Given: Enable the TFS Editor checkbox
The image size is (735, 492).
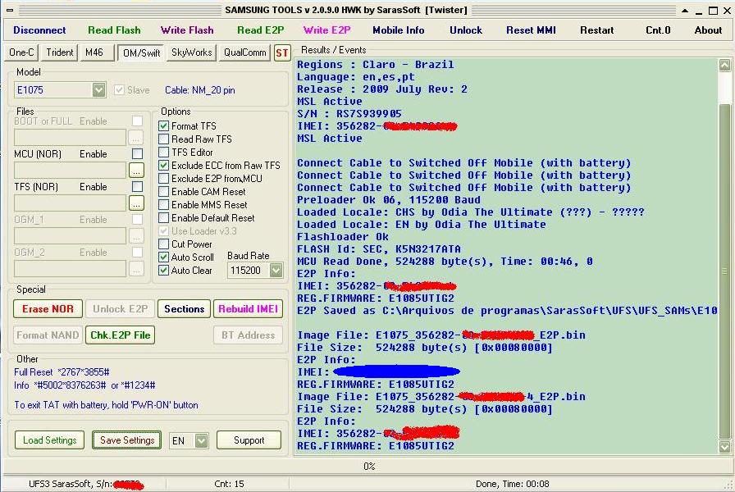Looking at the screenshot, I should point(163,153).
